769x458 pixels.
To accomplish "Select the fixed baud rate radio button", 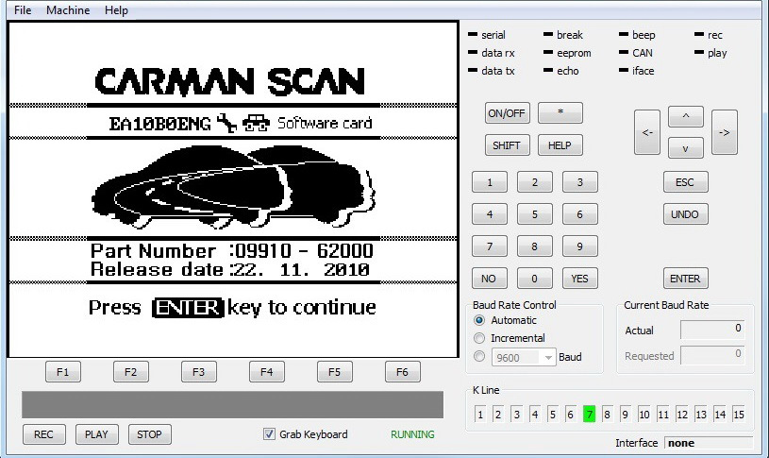I will [x=479, y=356].
